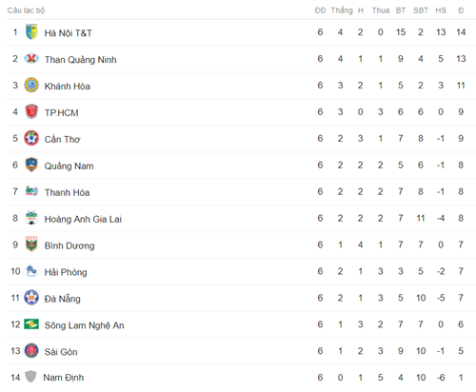Click the Than Quảng Ninh club logo
Image resolution: width=476 pixels, height=392 pixels.
tap(31, 59)
